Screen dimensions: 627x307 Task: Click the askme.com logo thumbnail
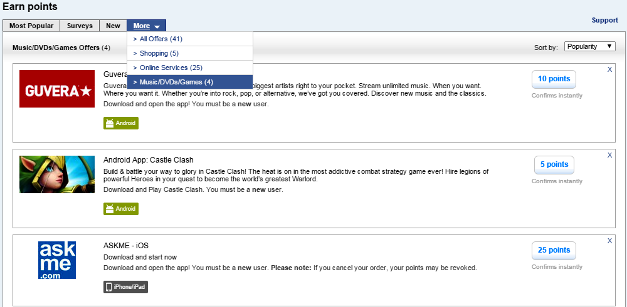tap(57, 260)
